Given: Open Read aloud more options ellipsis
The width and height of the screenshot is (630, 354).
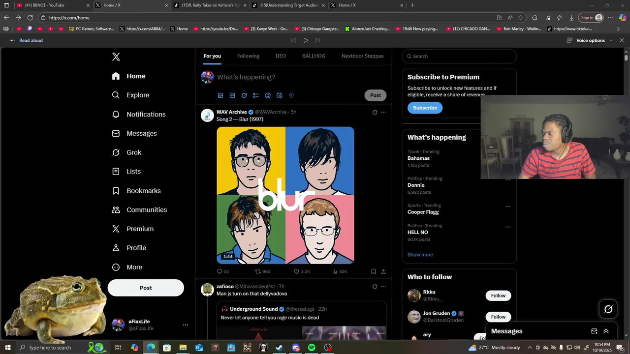Looking at the screenshot, I should tap(12, 40).
